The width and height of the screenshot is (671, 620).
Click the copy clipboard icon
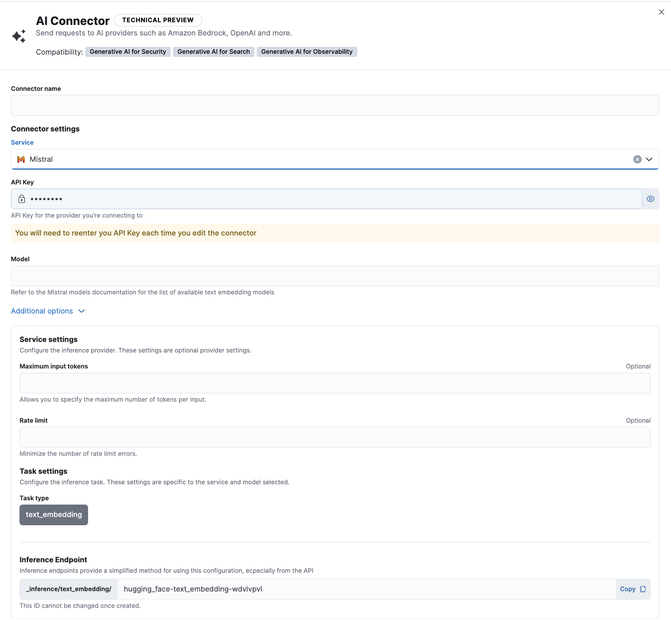tap(643, 589)
